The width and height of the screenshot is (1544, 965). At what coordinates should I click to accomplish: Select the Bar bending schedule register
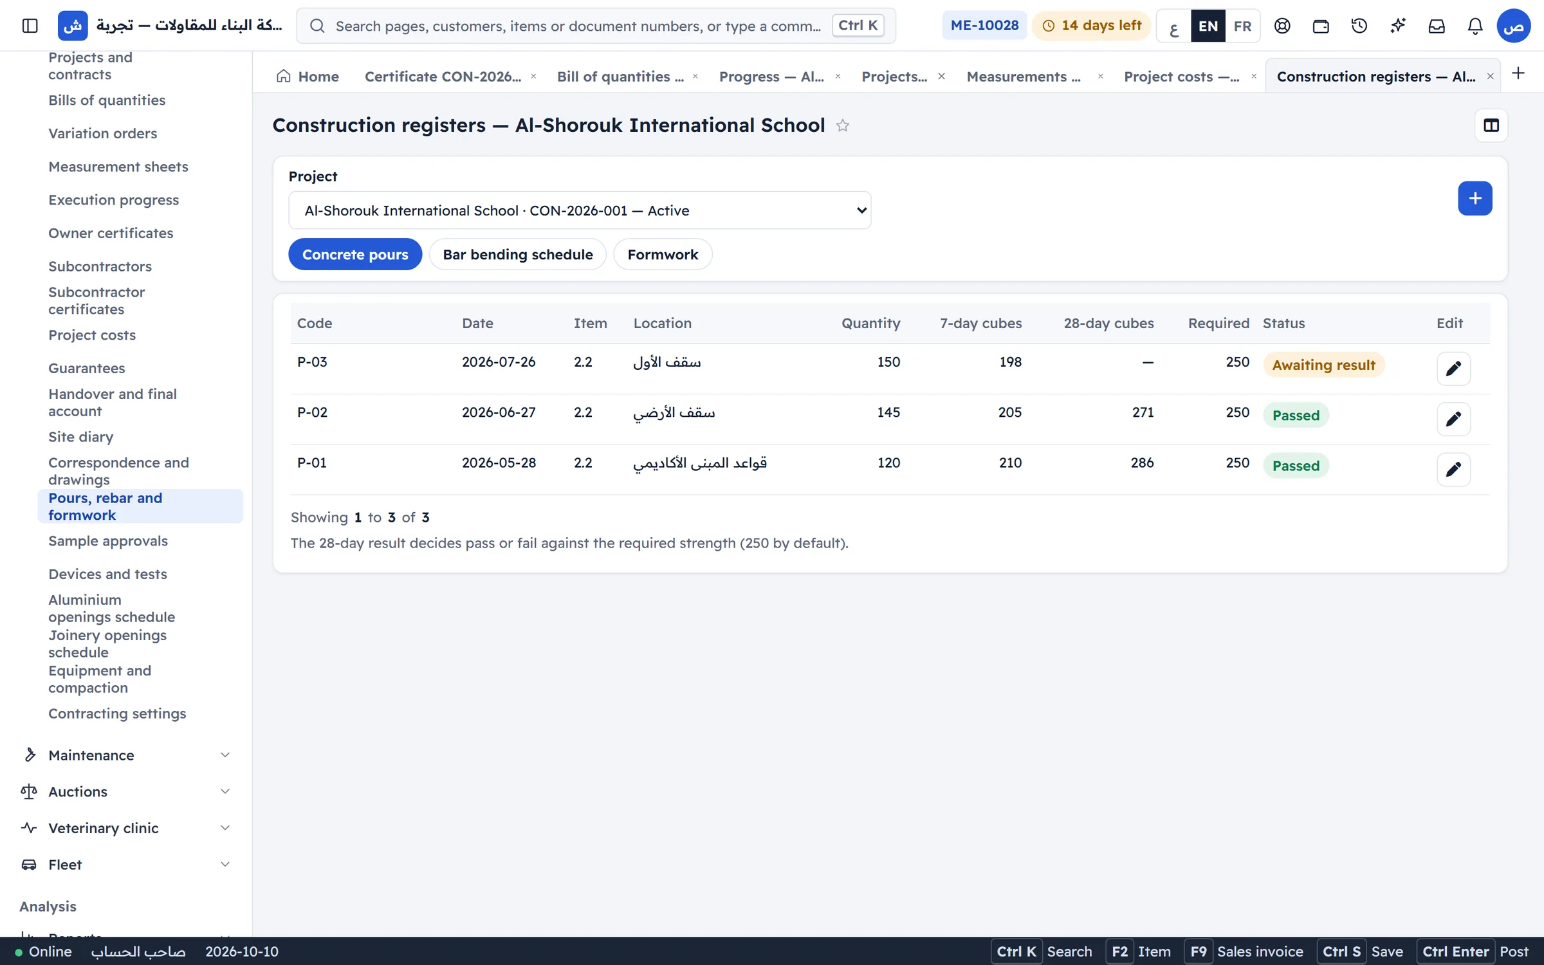(518, 254)
